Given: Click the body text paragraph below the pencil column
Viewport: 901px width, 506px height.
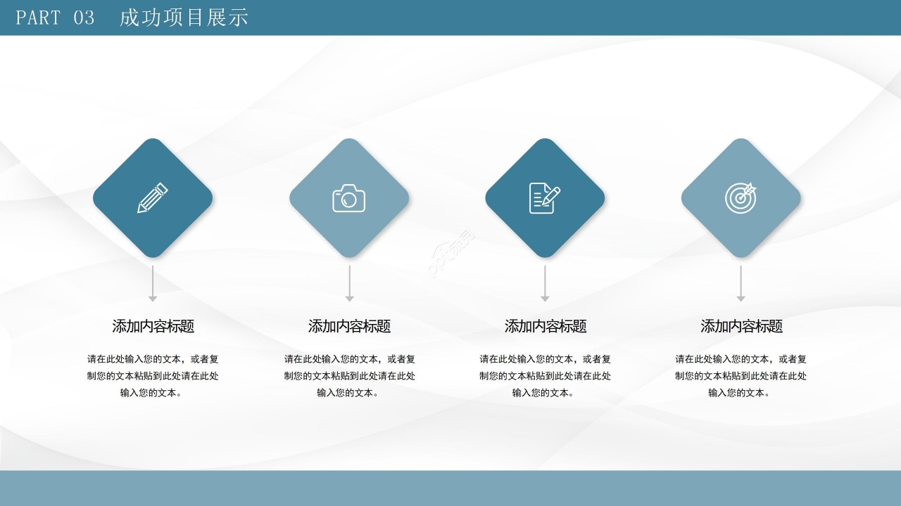Looking at the screenshot, I should [153, 376].
